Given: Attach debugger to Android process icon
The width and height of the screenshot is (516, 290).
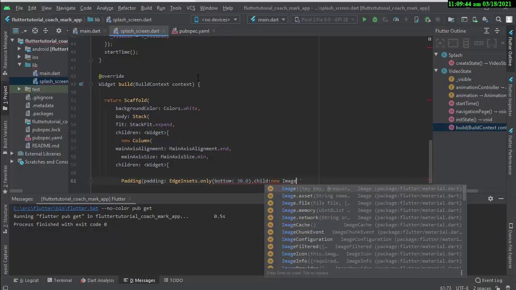Looking at the screenshot, I should point(427,19).
